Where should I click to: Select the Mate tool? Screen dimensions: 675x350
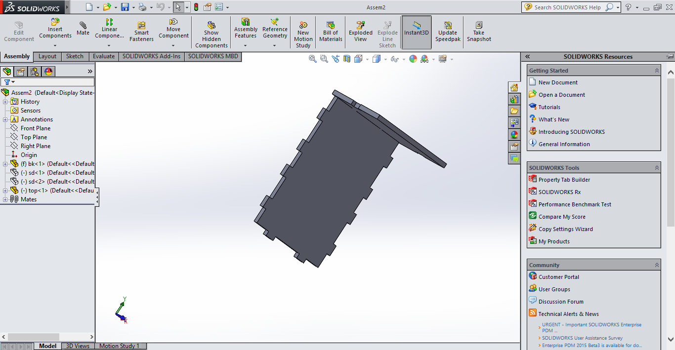pyautogui.click(x=83, y=29)
